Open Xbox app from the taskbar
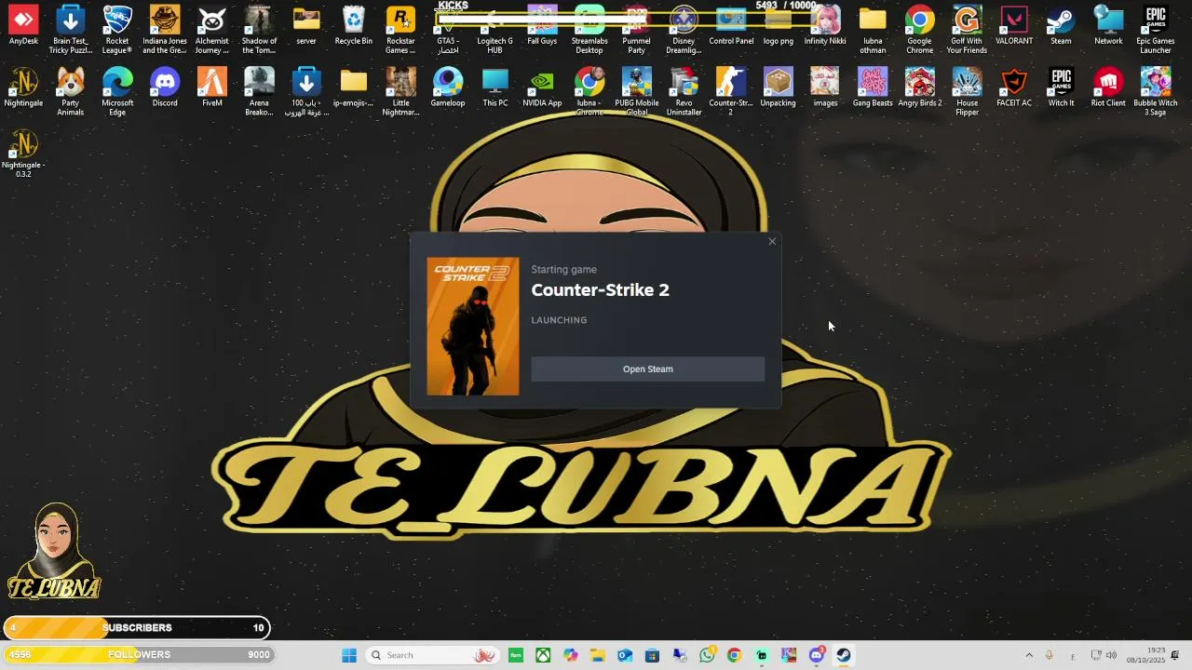The height and width of the screenshot is (670, 1192). (542, 655)
